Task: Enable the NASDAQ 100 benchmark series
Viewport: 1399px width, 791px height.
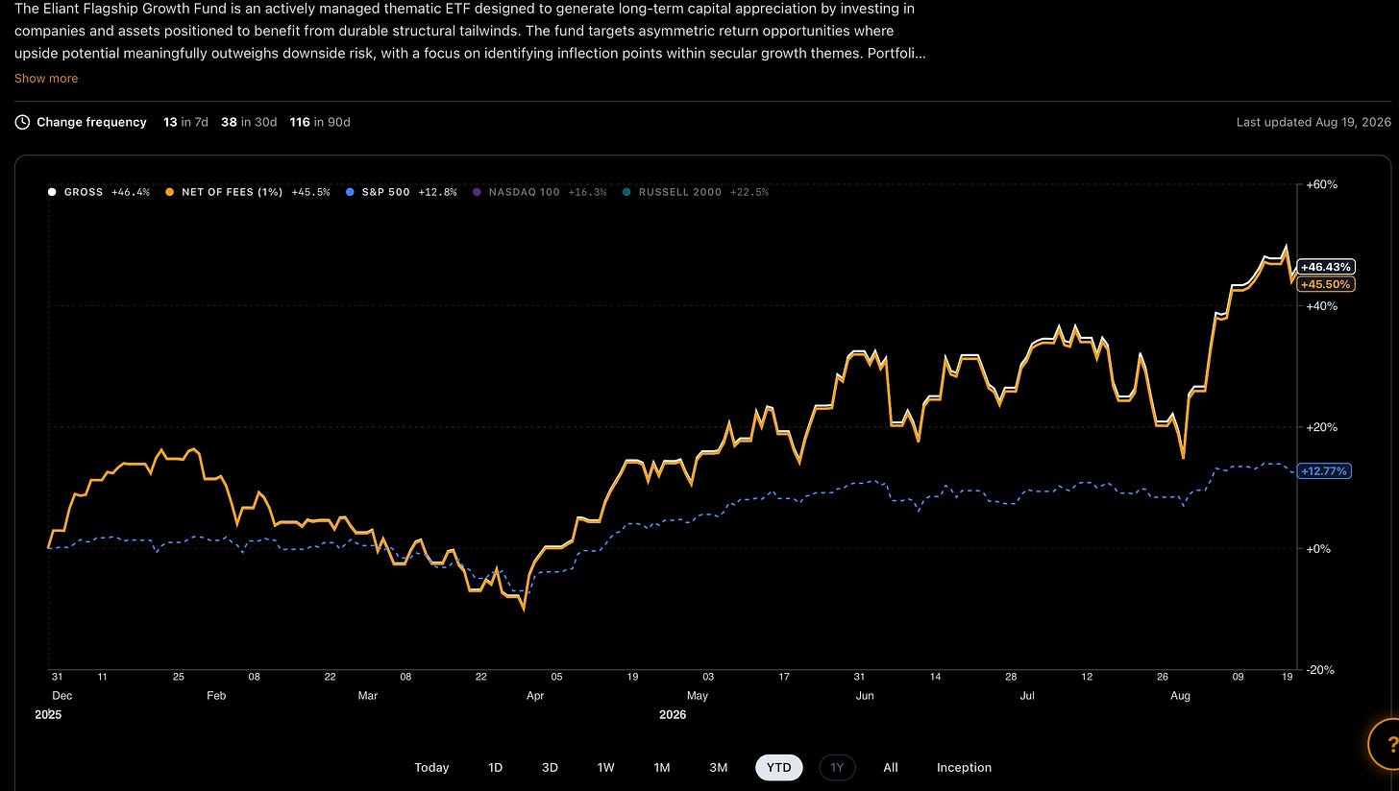Action: [540, 192]
